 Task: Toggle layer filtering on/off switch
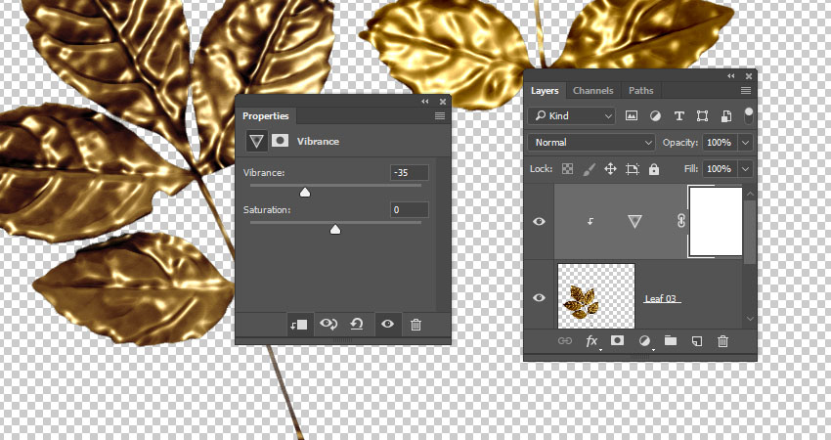pyautogui.click(x=748, y=115)
